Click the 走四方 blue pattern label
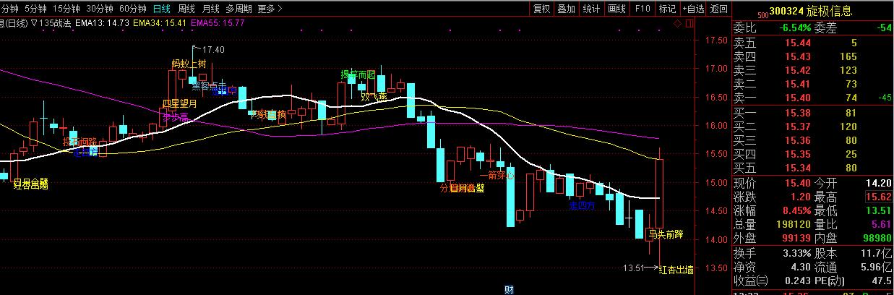 [583, 206]
